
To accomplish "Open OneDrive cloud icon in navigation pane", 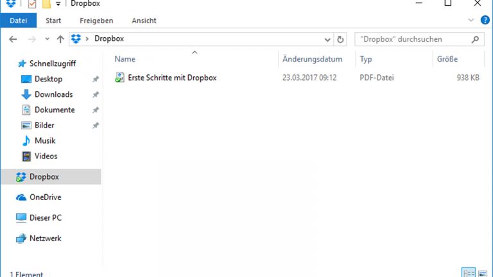I will click(x=21, y=197).
